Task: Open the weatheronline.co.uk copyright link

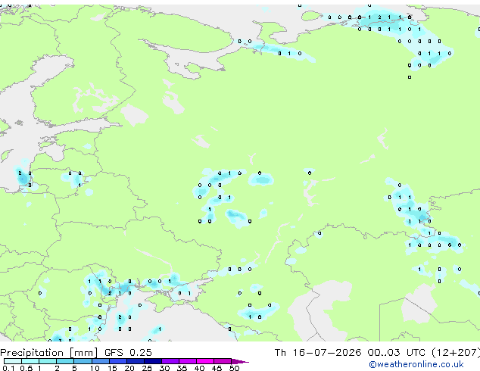Action: point(416,364)
